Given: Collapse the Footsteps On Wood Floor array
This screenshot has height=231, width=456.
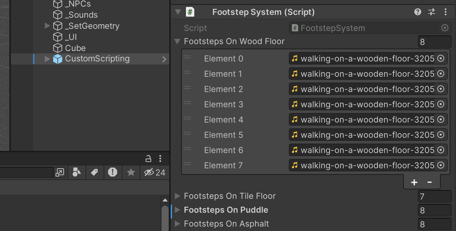Looking at the screenshot, I should [x=177, y=41].
